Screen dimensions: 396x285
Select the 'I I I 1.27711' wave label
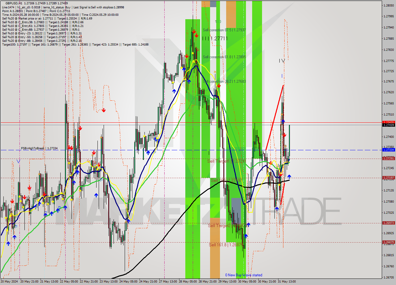pos(215,38)
